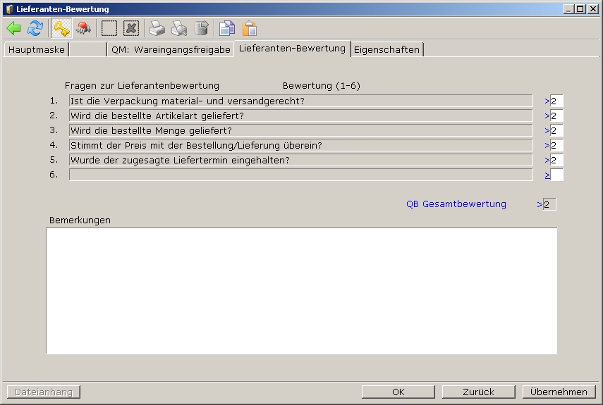Click the rating field for Verpackung question
Screen dimensions: 603x405
(556, 101)
